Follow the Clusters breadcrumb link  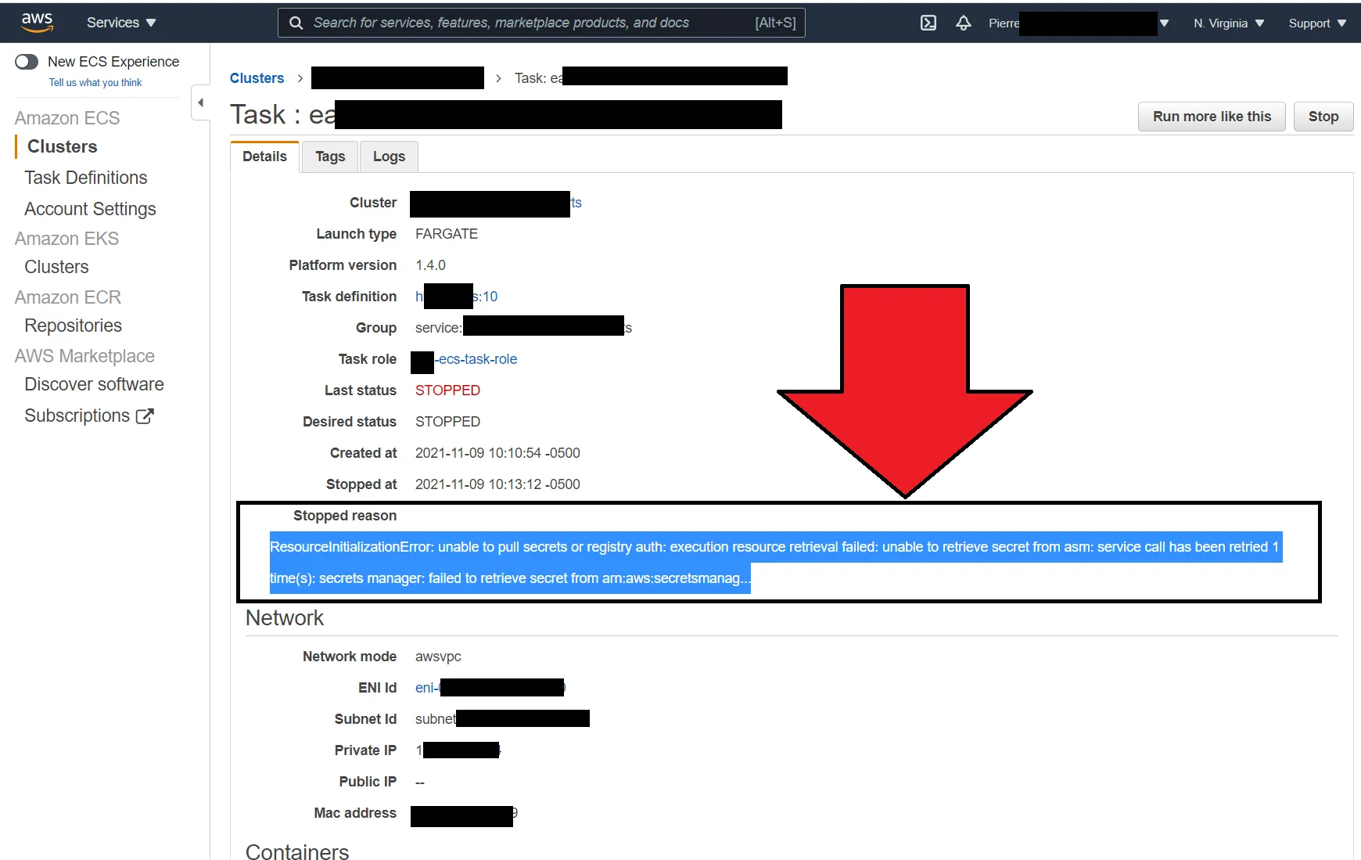(257, 78)
